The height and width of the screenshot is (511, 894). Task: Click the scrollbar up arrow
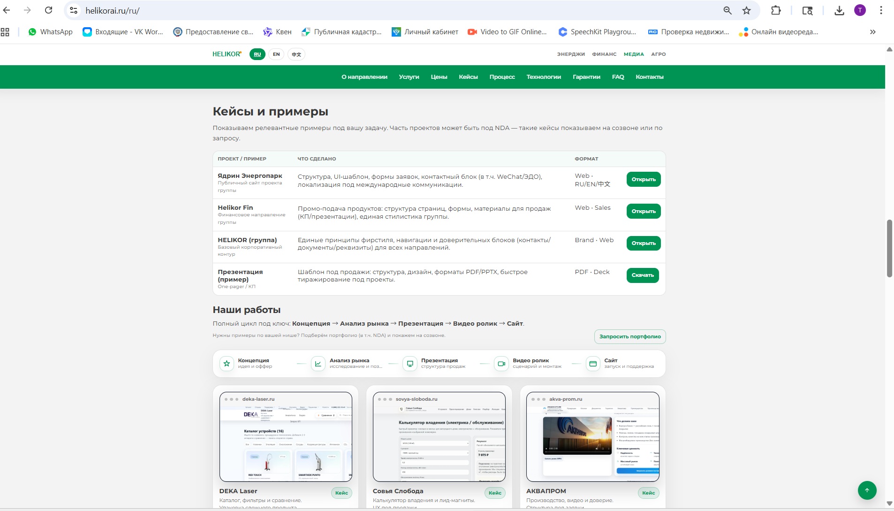[889, 49]
